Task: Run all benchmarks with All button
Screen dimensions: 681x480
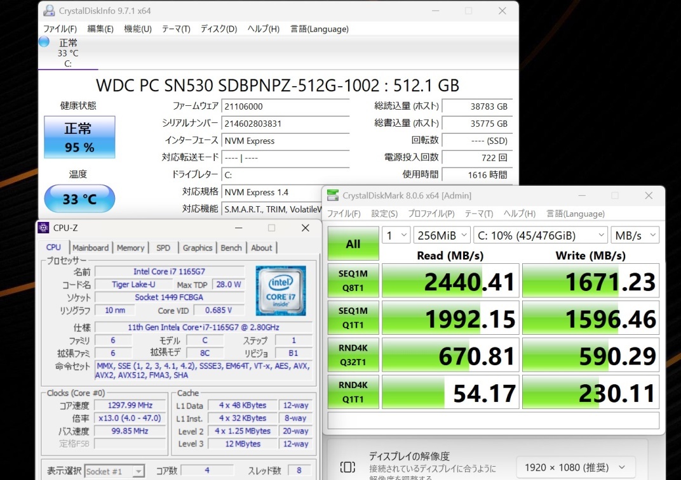Action: (353, 243)
